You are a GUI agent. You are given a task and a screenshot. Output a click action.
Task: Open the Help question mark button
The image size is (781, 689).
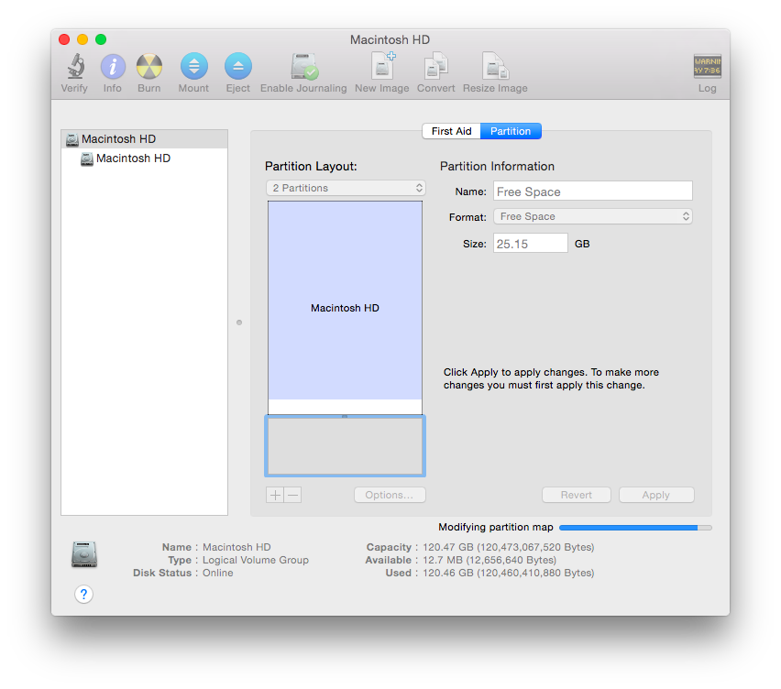83,594
